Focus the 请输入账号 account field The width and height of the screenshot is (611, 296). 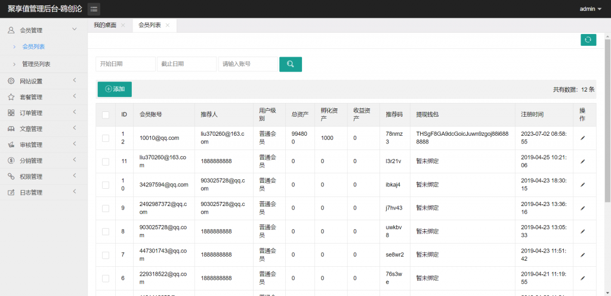pos(248,64)
